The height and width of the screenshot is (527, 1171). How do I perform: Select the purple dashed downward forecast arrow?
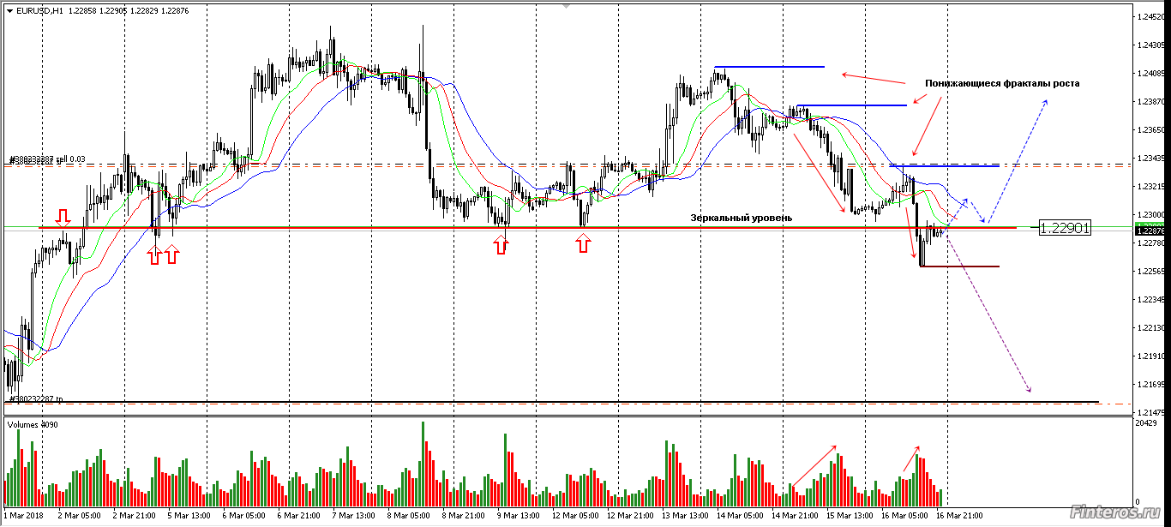990,326
